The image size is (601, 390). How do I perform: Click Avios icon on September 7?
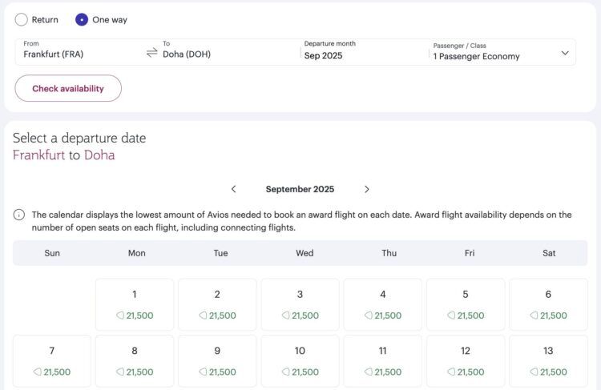point(38,372)
